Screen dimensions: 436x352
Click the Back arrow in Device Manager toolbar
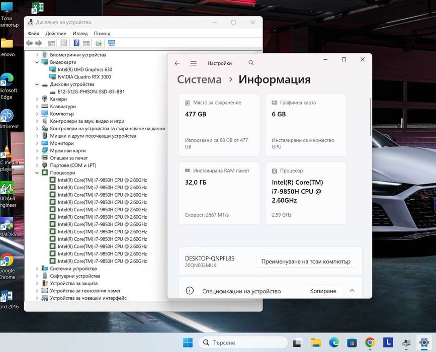pos(29,43)
